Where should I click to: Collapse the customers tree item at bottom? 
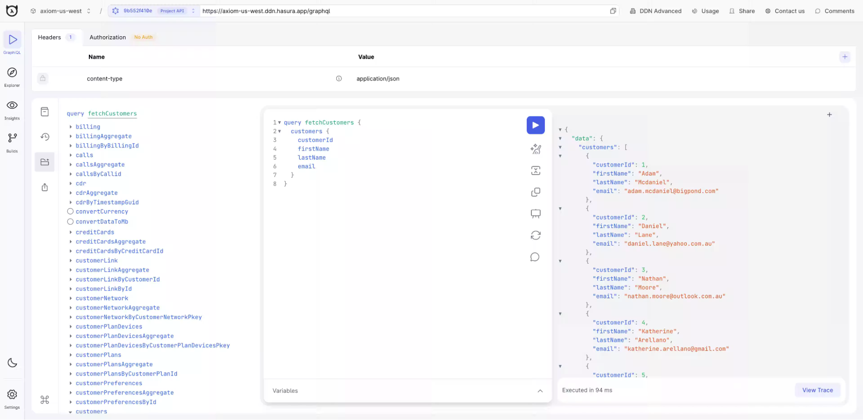(x=71, y=412)
